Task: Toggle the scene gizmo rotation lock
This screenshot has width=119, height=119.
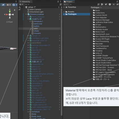Action: [x=15, y=10]
